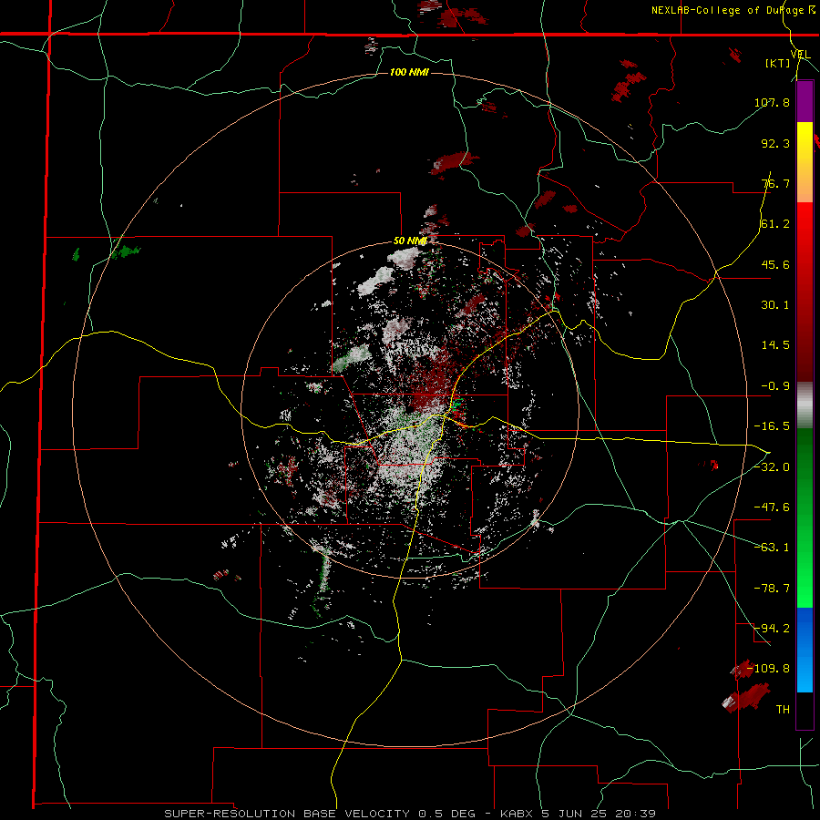The width and height of the screenshot is (820, 820).
Task: Click the 14.5 legend value
Action: coord(775,345)
